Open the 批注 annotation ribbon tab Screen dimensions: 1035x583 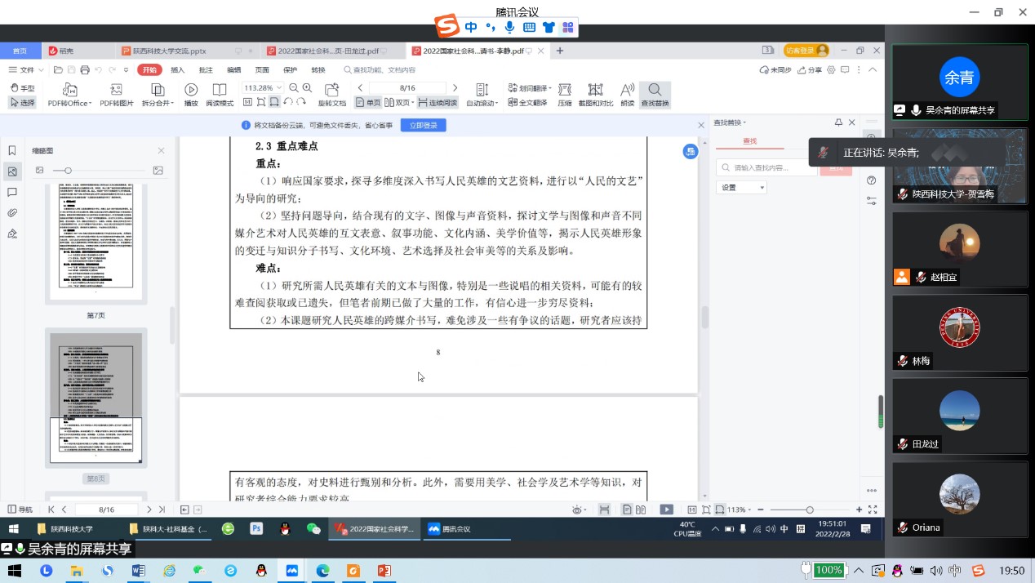click(206, 70)
